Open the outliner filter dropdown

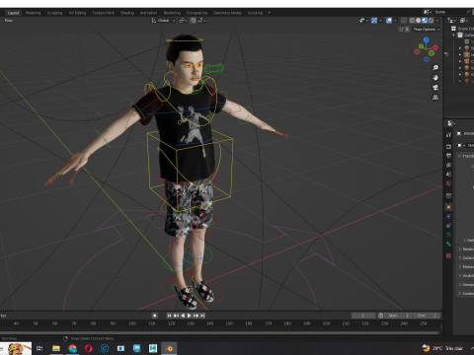464,21
